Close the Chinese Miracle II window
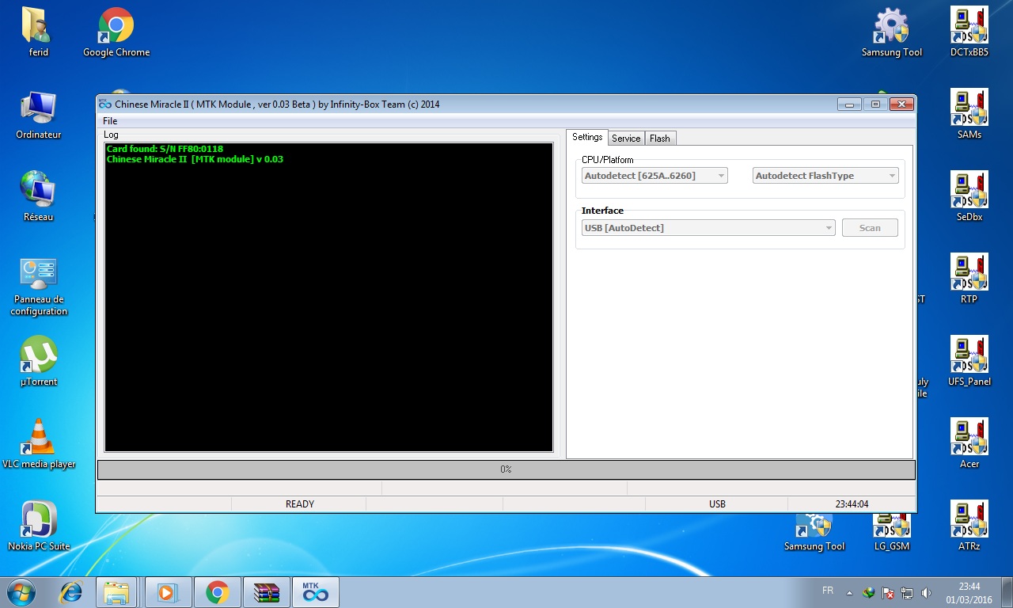This screenshot has width=1013, height=608. tap(901, 104)
